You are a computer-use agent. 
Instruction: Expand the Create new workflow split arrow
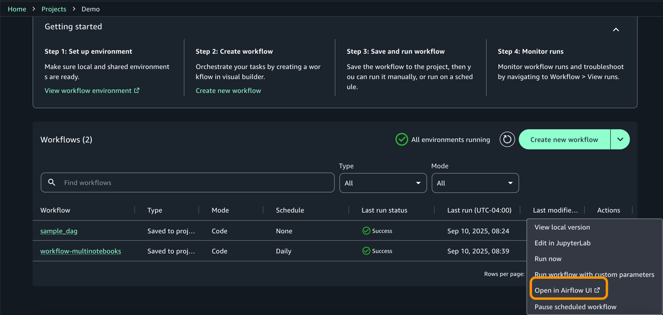tap(620, 139)
